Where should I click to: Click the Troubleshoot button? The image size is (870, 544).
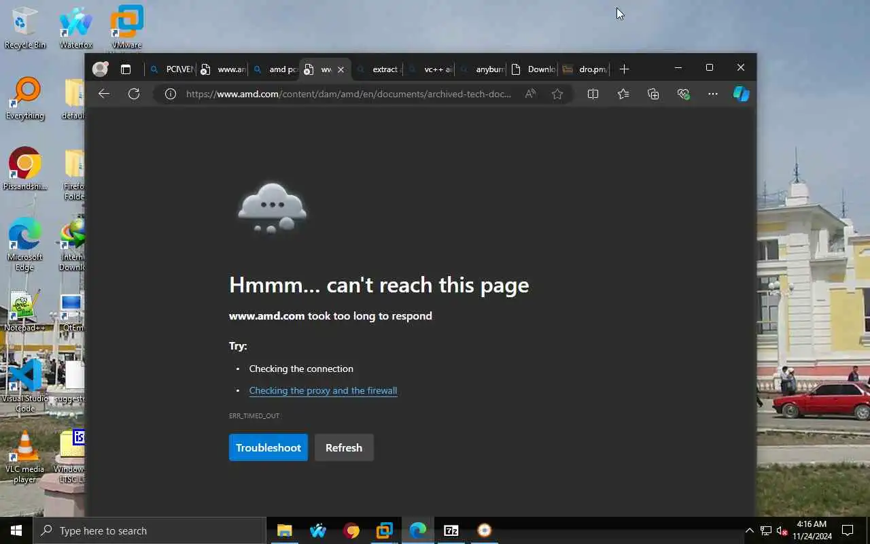tap(268, 447)
